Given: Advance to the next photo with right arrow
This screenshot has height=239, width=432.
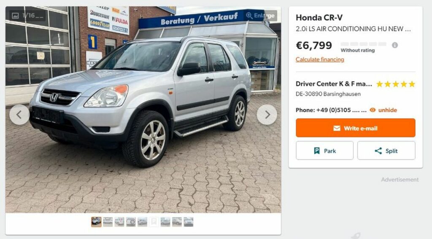Looking at the screenshot, I should click(267, 115).
